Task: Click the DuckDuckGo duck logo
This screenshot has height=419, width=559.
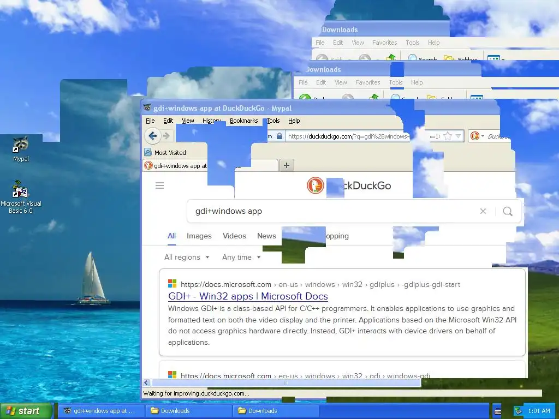Action: [x=315, y=185]
